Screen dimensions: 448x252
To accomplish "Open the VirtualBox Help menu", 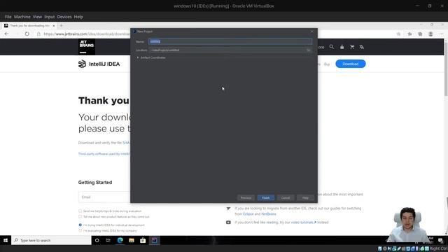I will (78, 17).
